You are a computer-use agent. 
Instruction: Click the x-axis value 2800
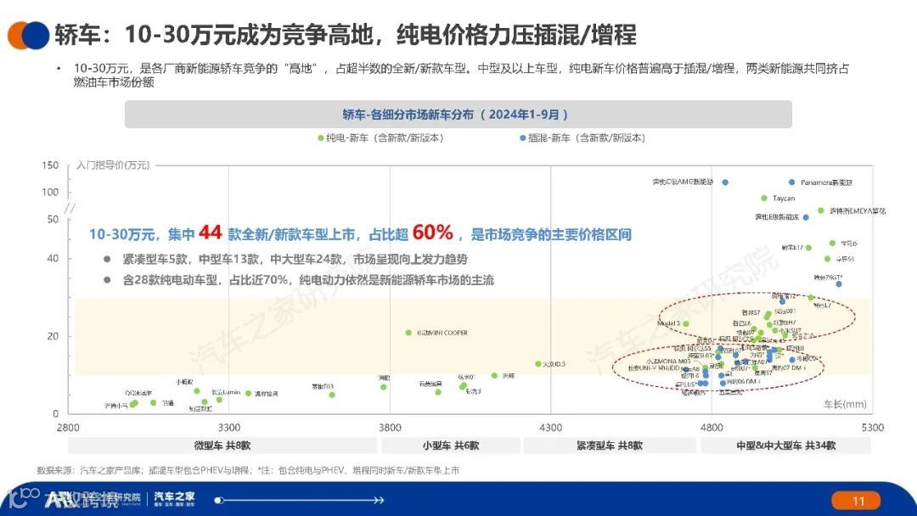pos(69,428)
